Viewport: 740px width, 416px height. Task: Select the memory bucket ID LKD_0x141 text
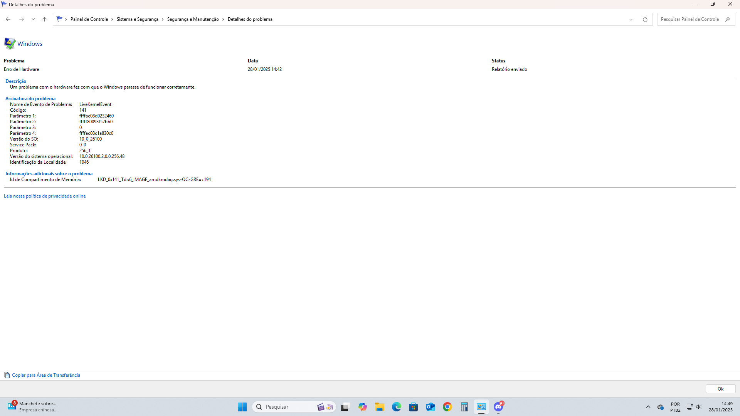pyautogui.click(x=154, y=179)
